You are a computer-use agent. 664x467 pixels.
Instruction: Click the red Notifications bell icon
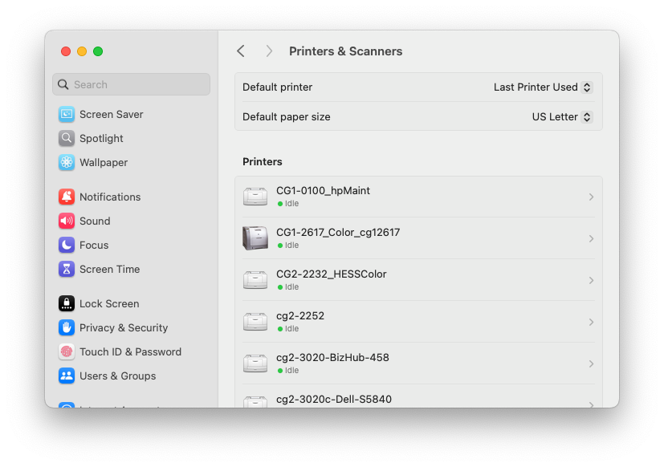[67, 197]
